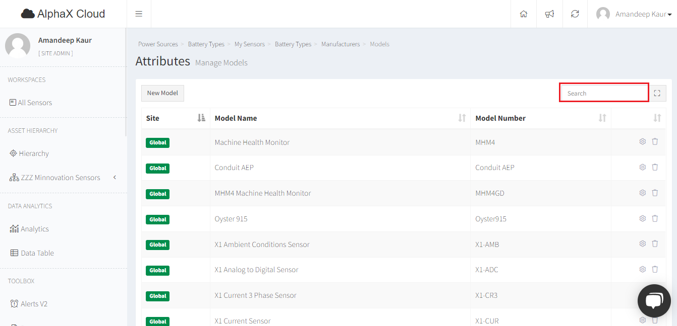
Task: Go to Manufacturers breadcrumb link
Action: point(341,44)
